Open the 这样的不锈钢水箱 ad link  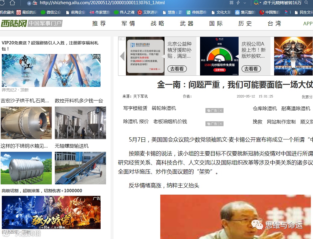coord(24,146)
